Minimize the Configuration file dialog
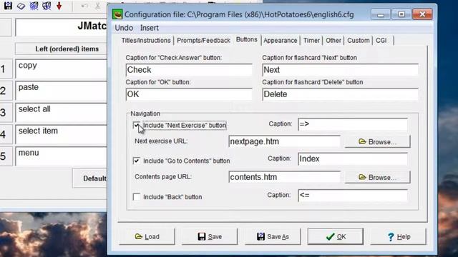 [381, 14]
